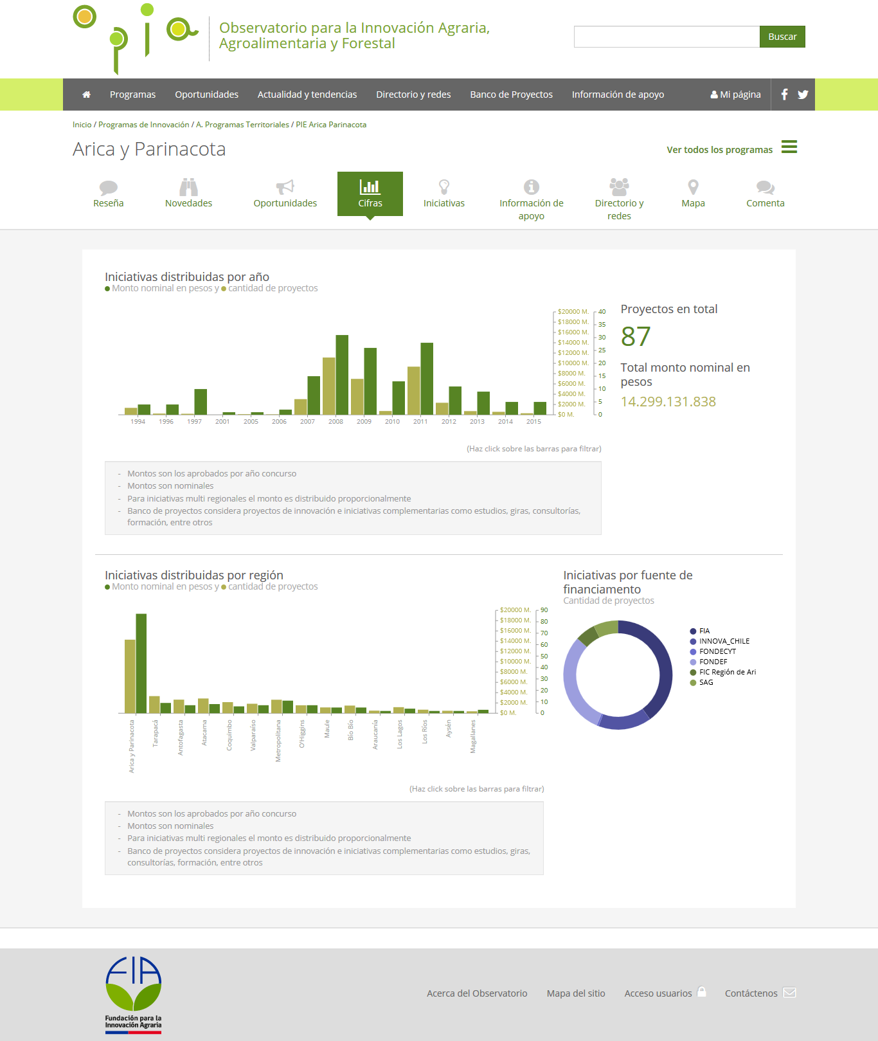Viewport: 878px width, 1041px height.
Task: Open Actualidad y tendencias menu
Action: [x=307, y=95]
